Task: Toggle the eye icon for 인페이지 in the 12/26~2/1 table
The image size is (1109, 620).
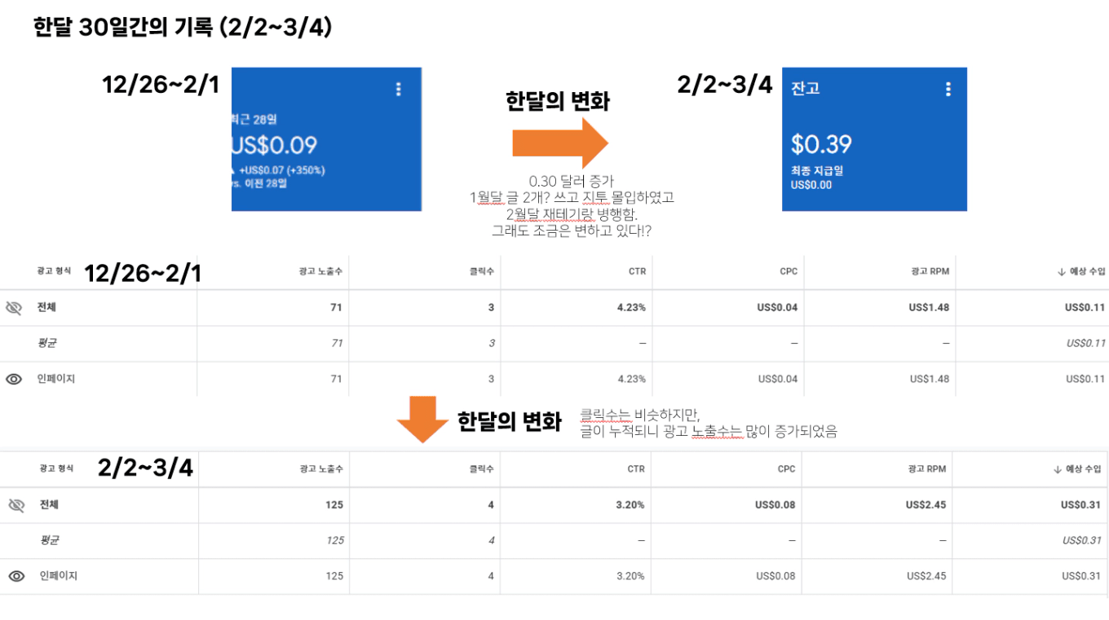Action: pyautogui.click(x=14, y=379)
